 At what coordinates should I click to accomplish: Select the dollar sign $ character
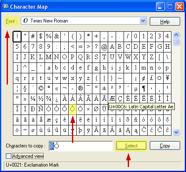coord(41,37)
